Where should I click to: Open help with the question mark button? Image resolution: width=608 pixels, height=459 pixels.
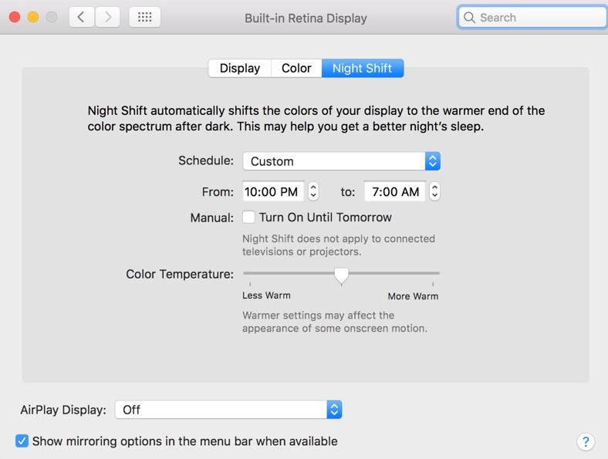click(586, 441)
